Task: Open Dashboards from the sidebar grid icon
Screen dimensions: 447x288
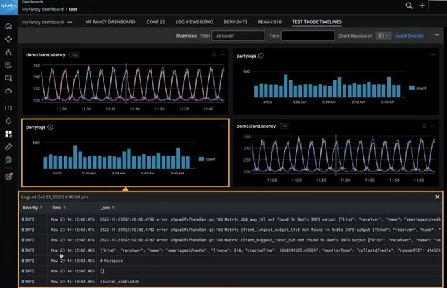Action: 8,134
